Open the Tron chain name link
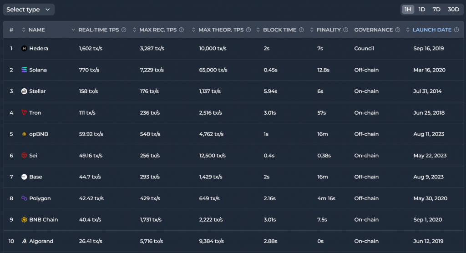466x253 pixels. tap(35, 113)
